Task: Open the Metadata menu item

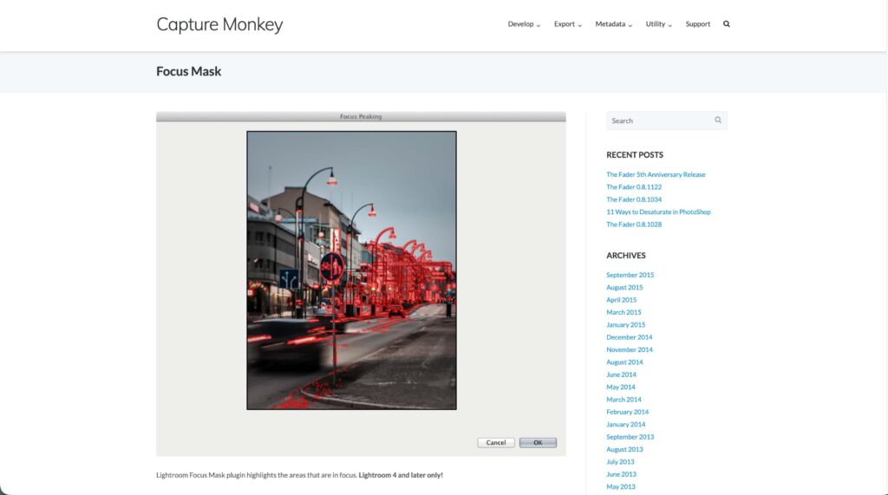Action: 610,23
